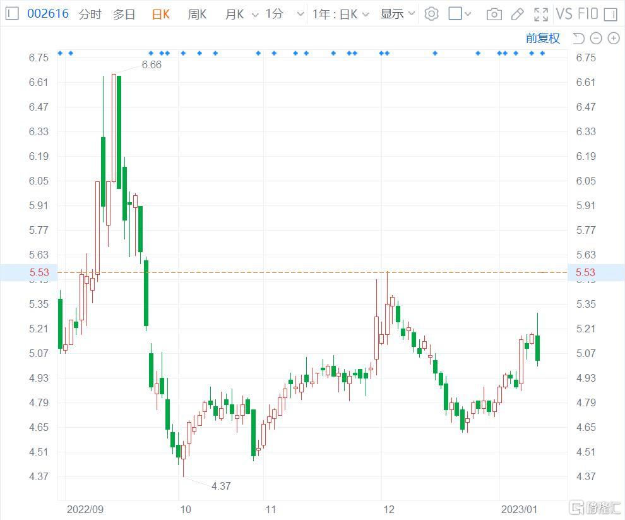625x520 pixels.
Task: Expand the layout dropdown arrow beside square
Action: point(468,15)
